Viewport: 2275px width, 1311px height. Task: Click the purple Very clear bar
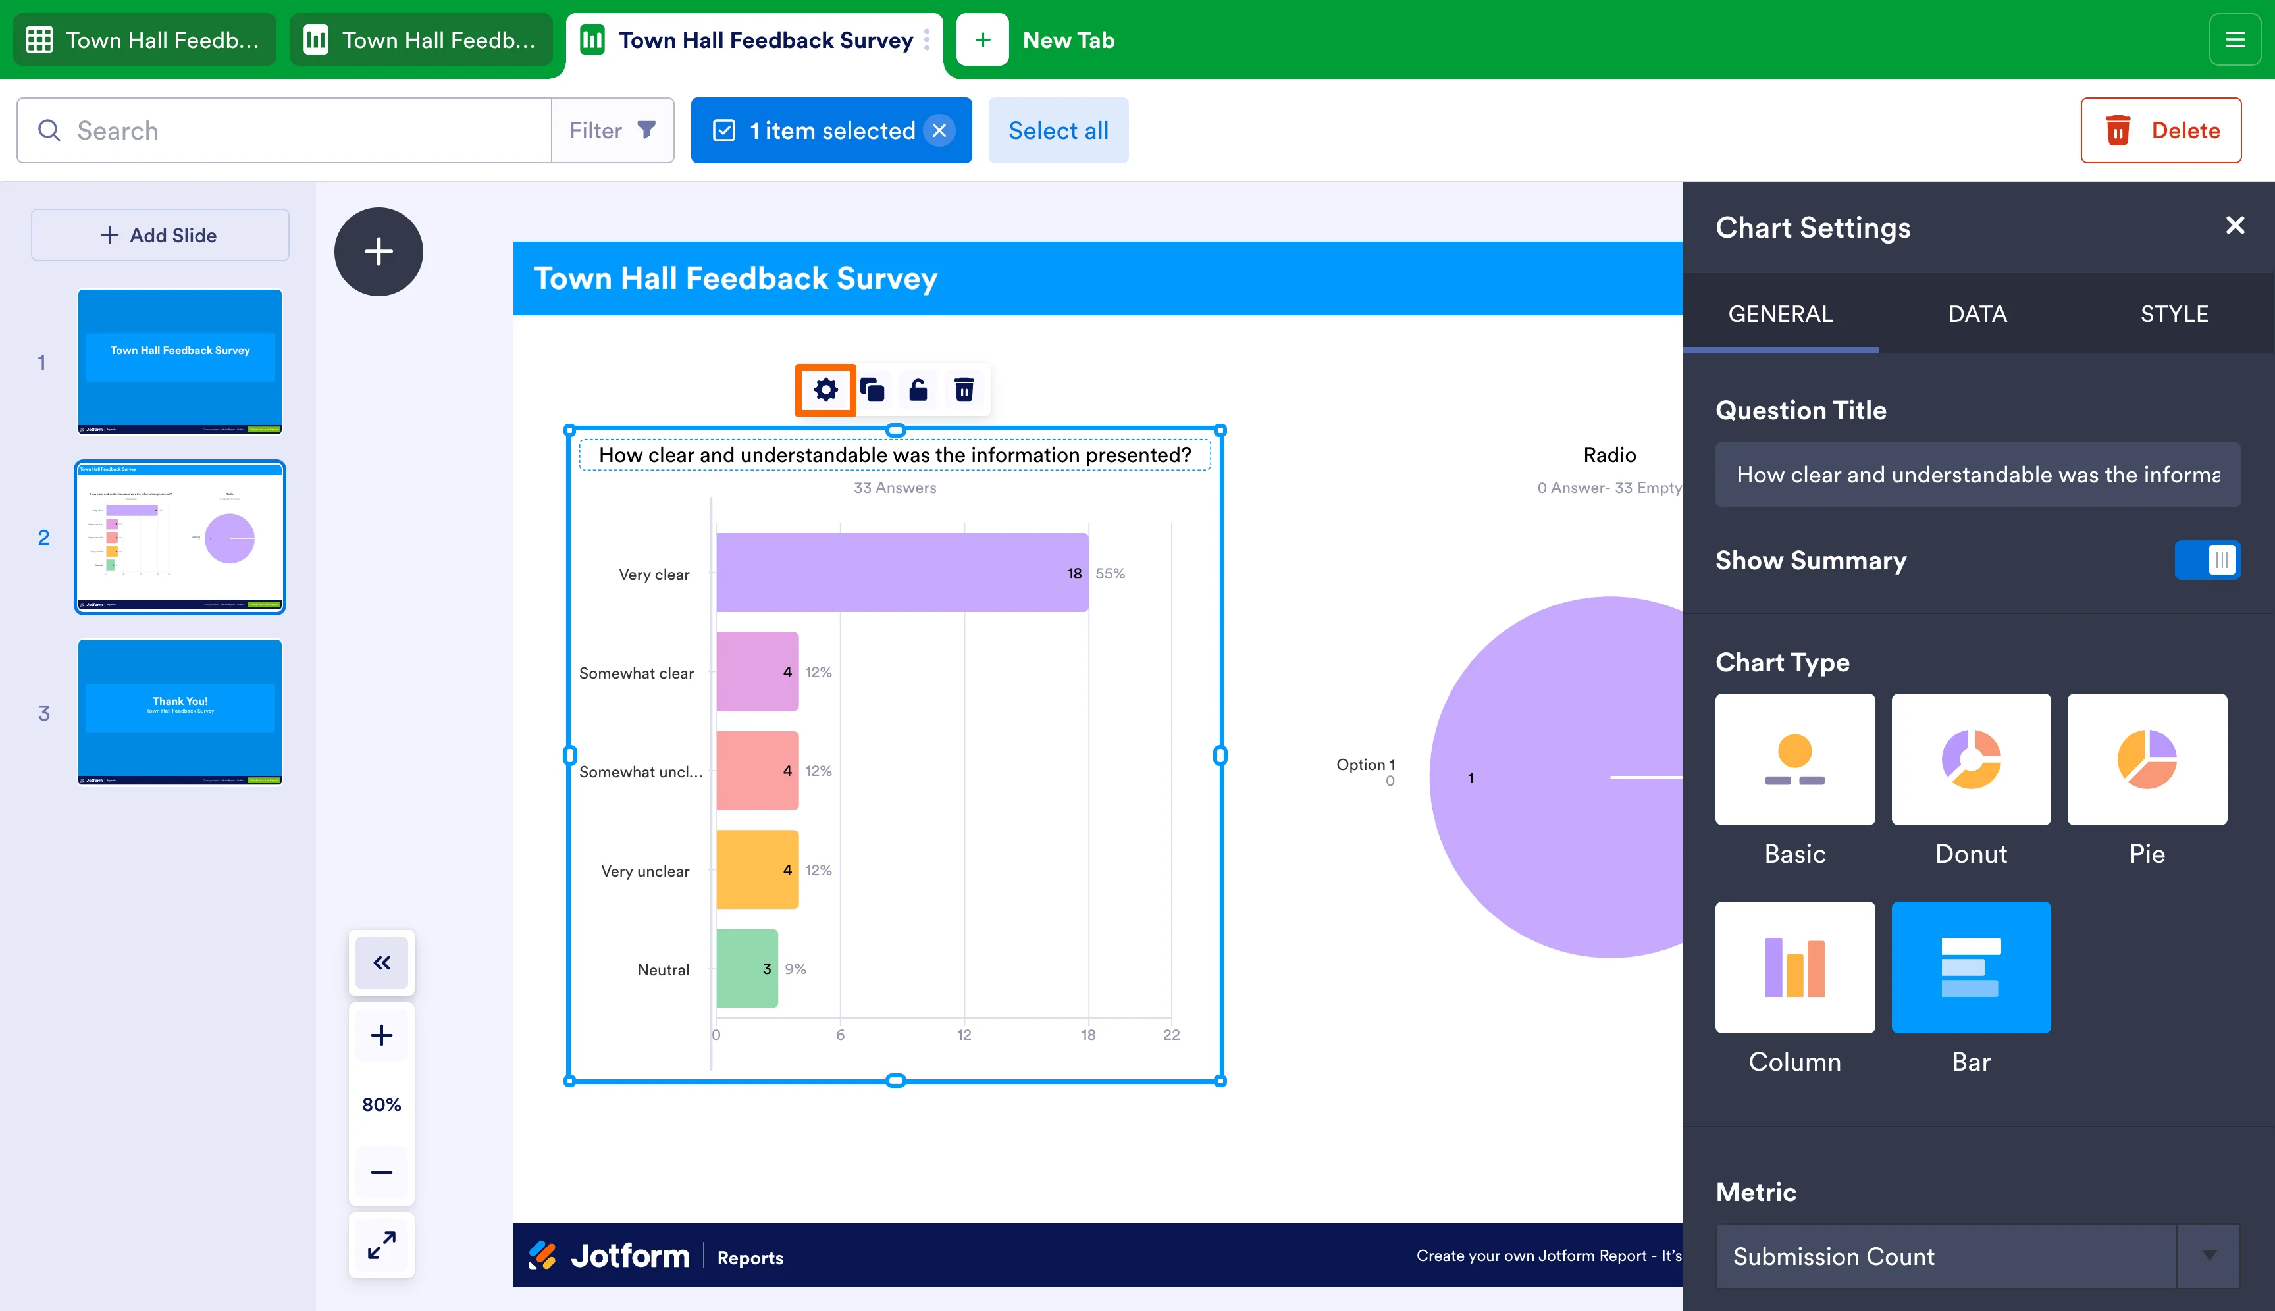coord(902,573)
